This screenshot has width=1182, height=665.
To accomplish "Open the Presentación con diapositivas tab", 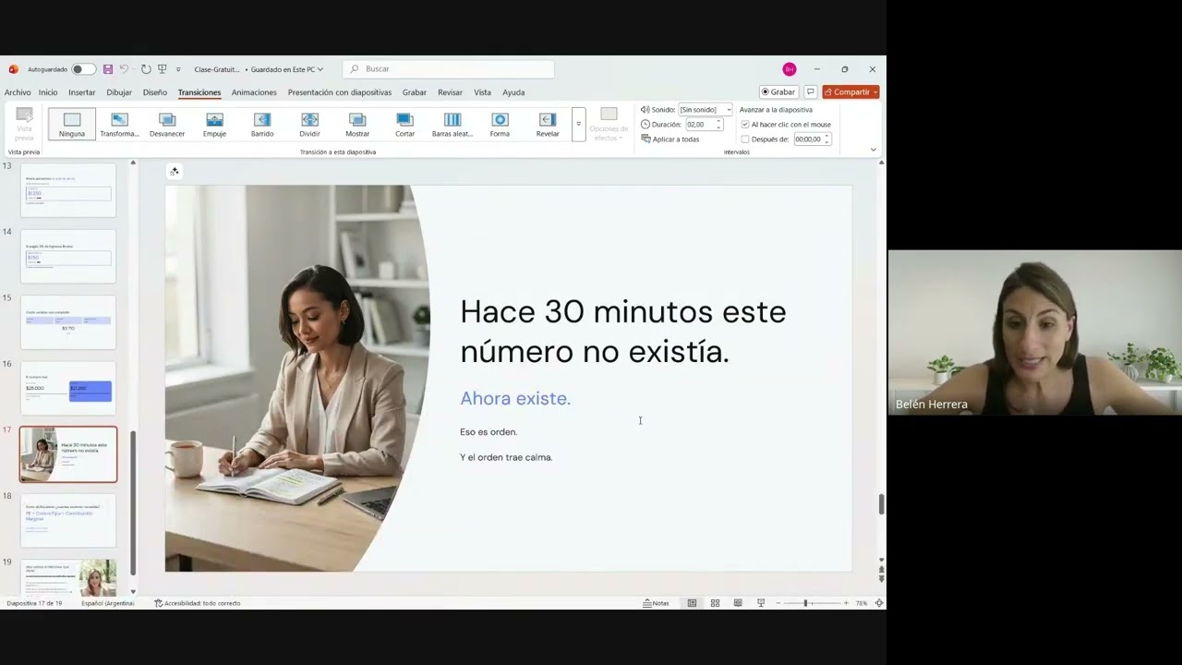I will [340, 92].
